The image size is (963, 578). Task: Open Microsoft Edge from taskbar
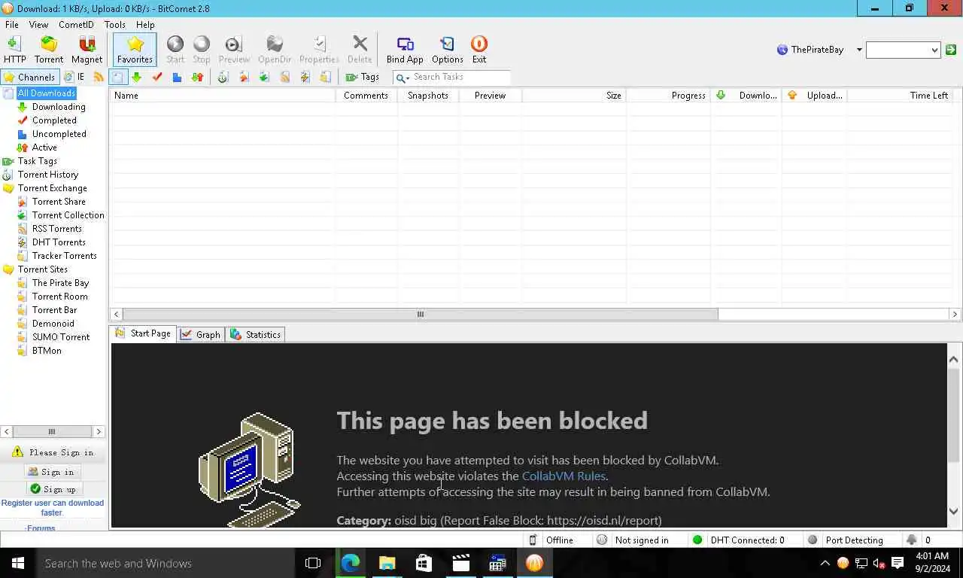coord(351,563)
